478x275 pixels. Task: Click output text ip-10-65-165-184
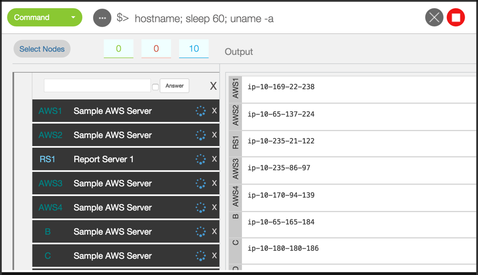[281, 222]
